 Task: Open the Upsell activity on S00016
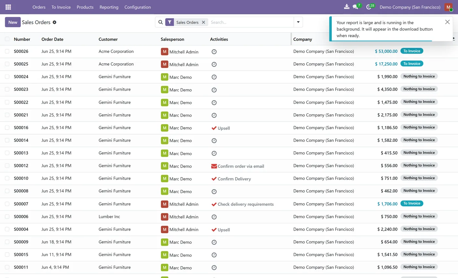(x=221, y=128)
